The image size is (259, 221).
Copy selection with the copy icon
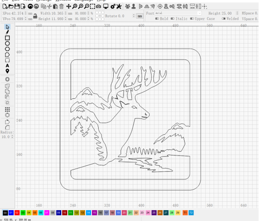tap(43, 7)
